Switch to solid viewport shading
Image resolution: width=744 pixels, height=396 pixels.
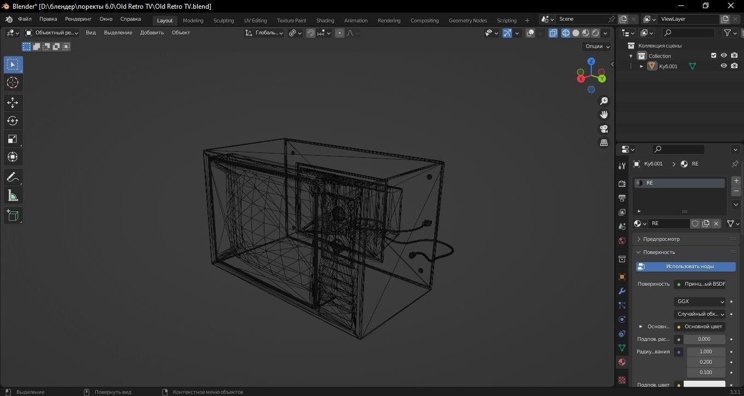[x=575, y=33]
